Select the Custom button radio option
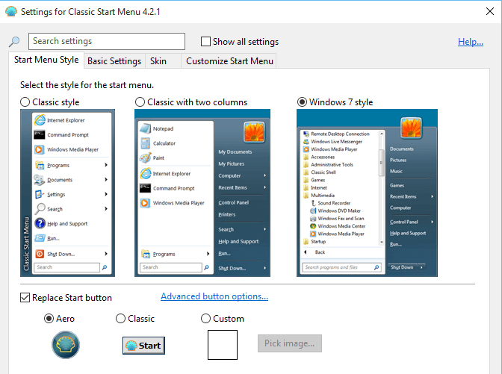This screenshot has height=374, width=502. point(206,319)
